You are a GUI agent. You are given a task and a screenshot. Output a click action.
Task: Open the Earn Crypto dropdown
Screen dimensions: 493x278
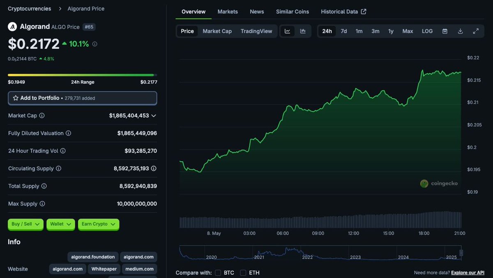(99, 224)
